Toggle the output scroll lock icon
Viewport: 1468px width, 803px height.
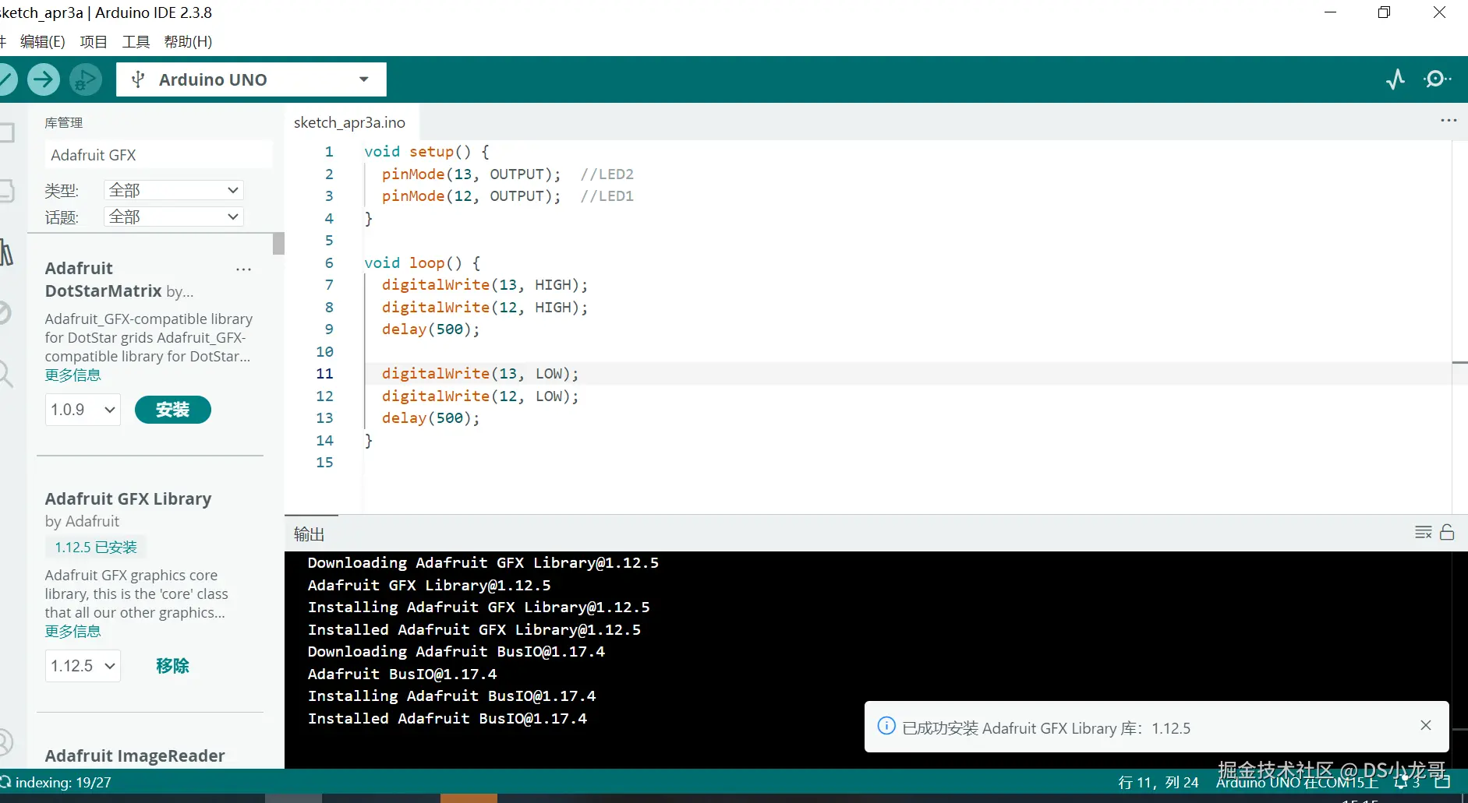(x=1447, y=533)
